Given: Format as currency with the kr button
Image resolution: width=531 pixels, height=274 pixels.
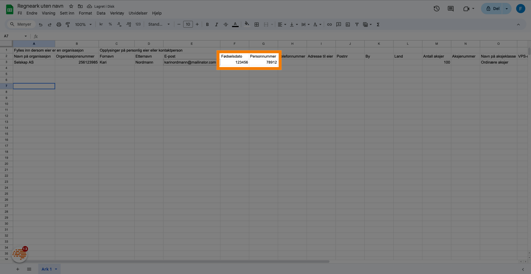Looking at the screenshot, I should 101,24.
